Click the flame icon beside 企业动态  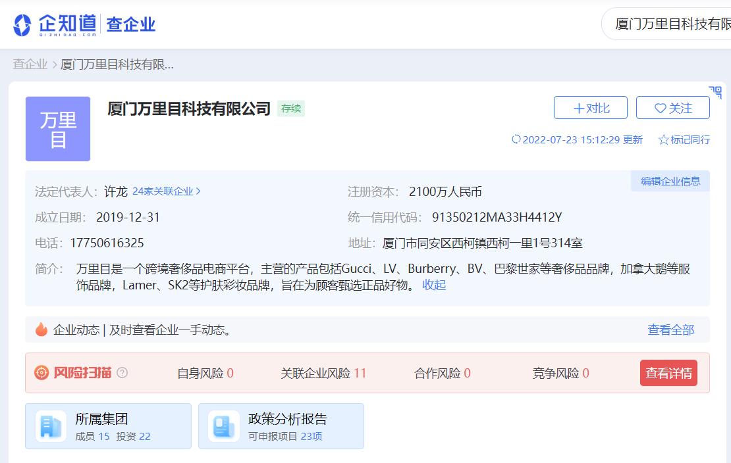(42, 329)
